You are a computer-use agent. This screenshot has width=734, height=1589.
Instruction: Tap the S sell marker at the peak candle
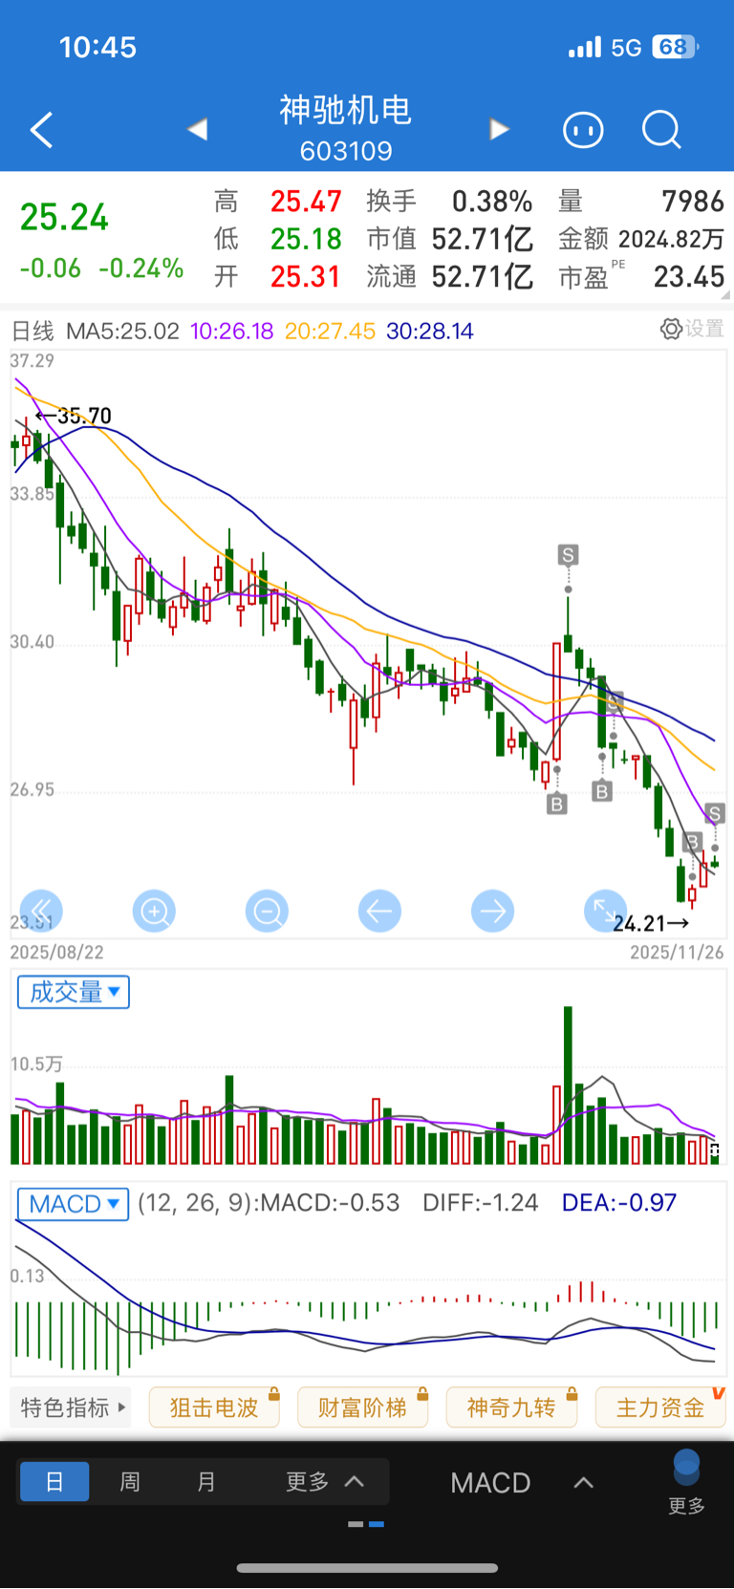(x=568, y=555)
